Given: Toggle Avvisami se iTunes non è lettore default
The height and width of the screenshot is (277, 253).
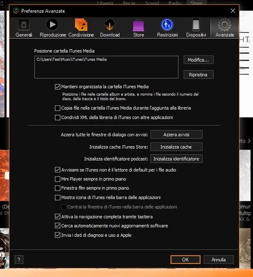Looking at the screenshot, I should click(57, 170).
